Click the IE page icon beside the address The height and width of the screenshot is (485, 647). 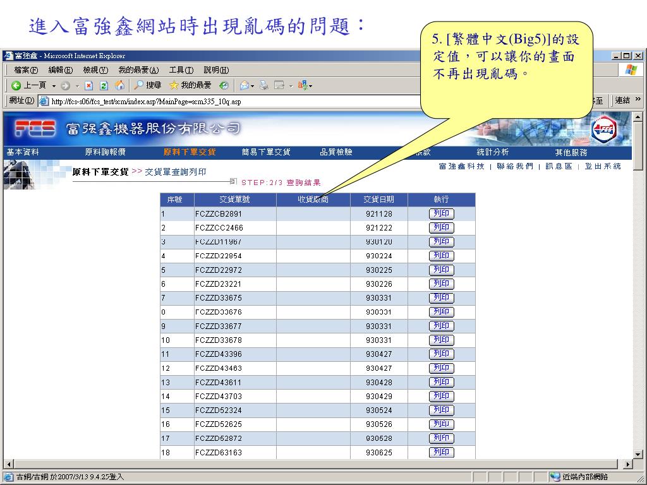(44, 101)
